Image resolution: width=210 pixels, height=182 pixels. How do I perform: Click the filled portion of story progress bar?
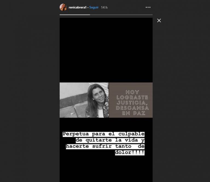75,15
